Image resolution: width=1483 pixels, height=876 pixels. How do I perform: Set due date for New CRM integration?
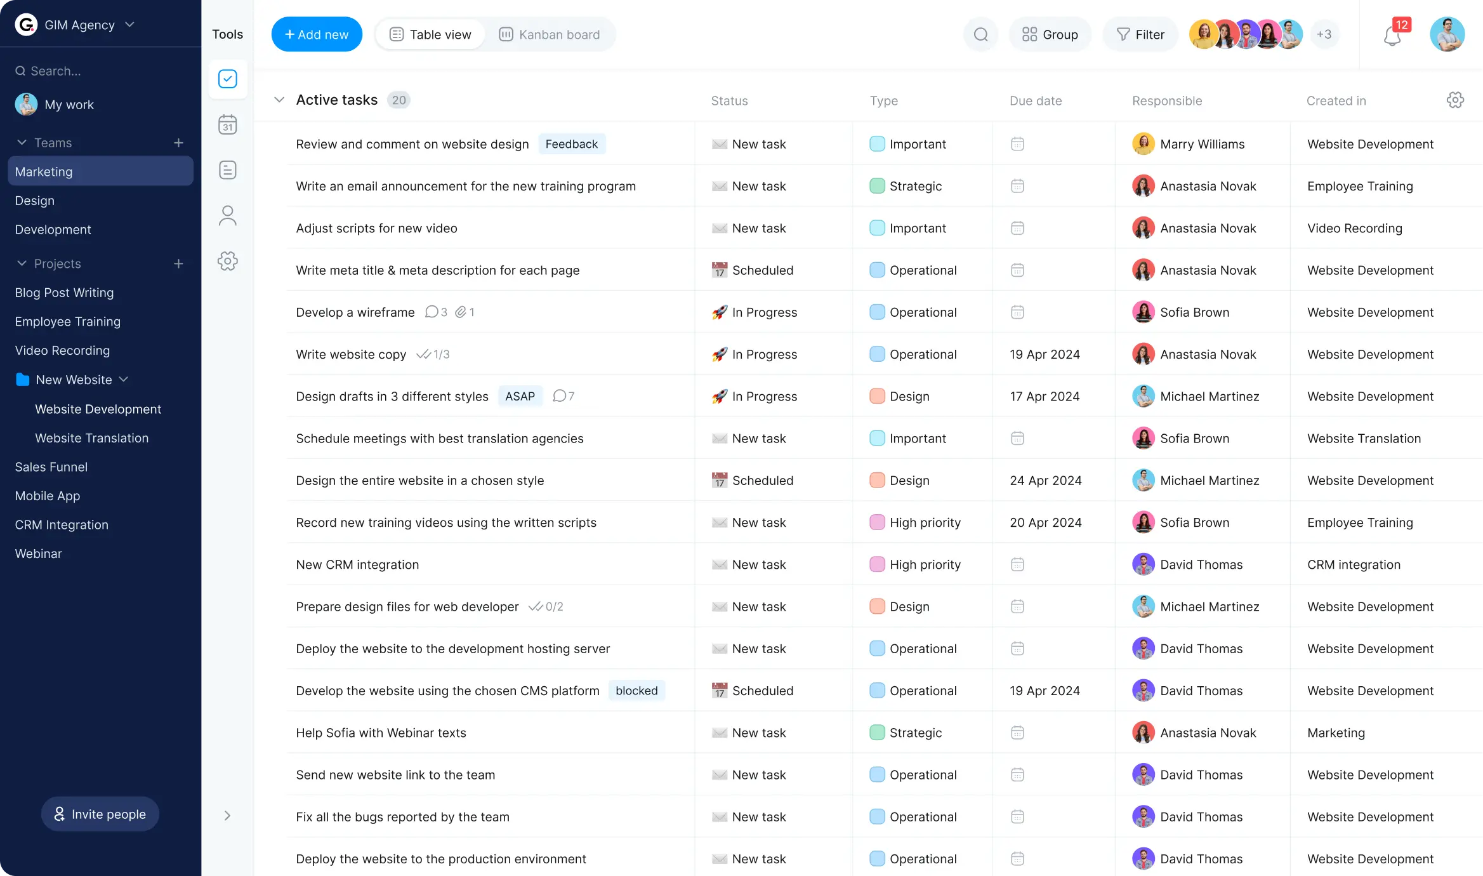point(1017,564)
